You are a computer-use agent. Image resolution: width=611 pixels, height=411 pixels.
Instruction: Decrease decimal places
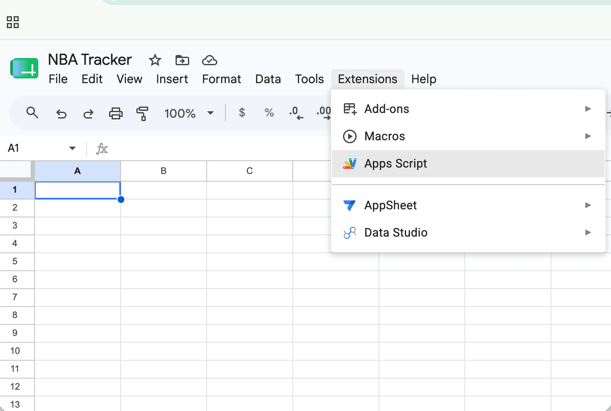click(x=296, y=113)
